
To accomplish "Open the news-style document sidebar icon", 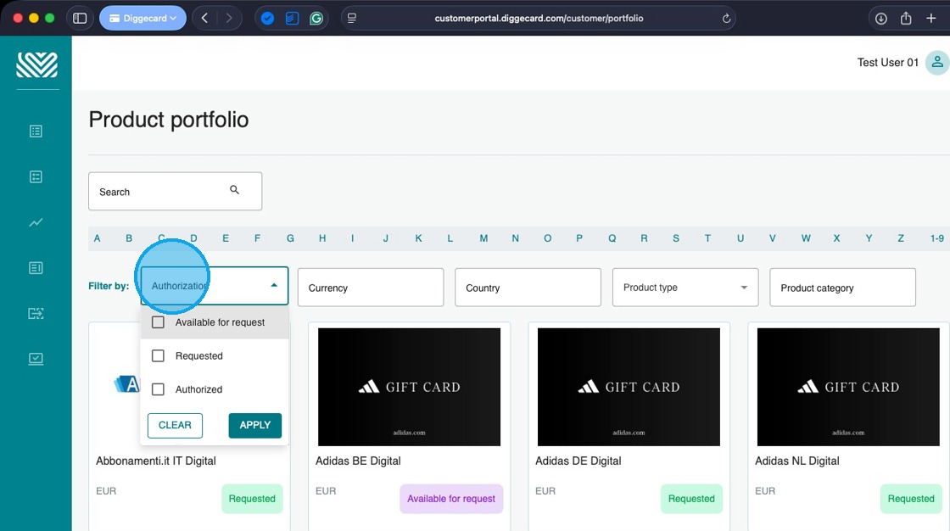I will coord(36,267).
